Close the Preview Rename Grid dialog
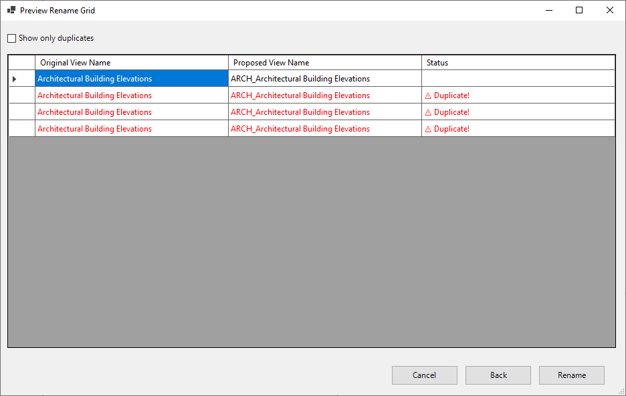 point(610,10)
